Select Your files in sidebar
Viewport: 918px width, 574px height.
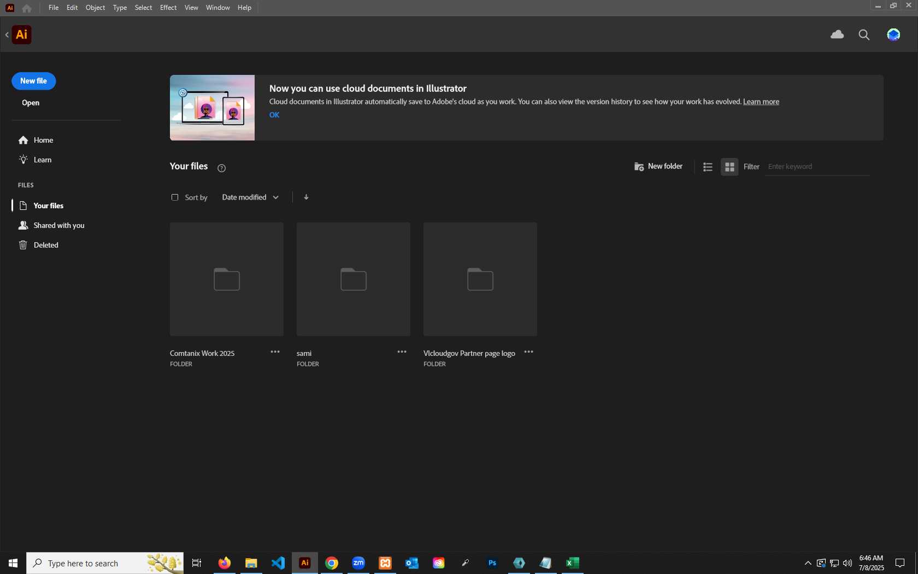[42, 206]
